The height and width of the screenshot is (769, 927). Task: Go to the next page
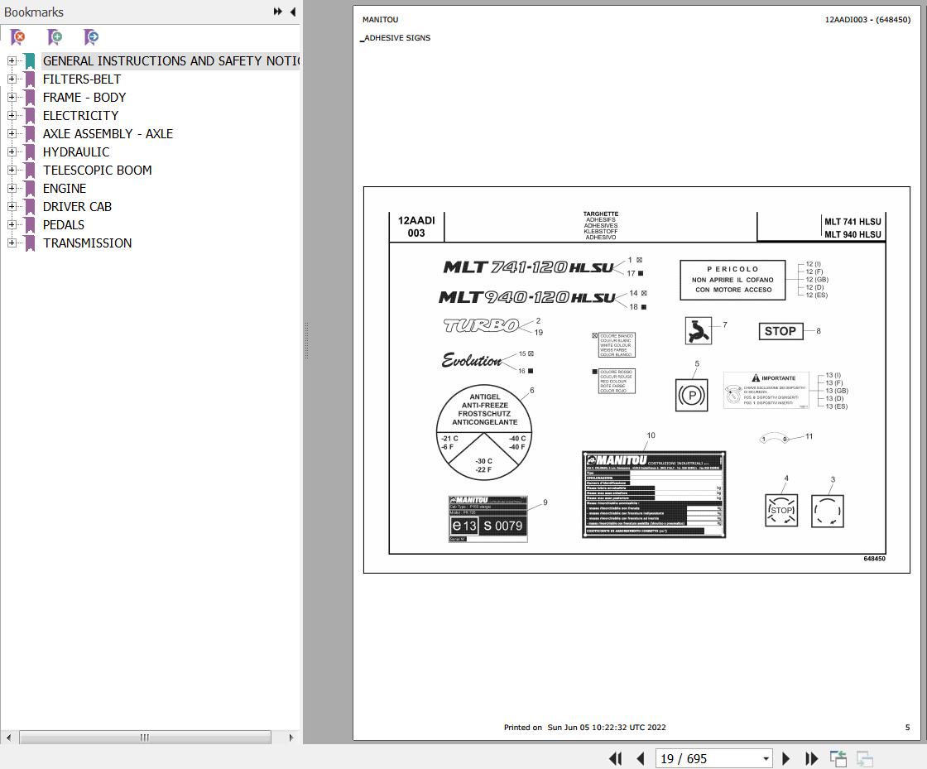tap(785, 758)
